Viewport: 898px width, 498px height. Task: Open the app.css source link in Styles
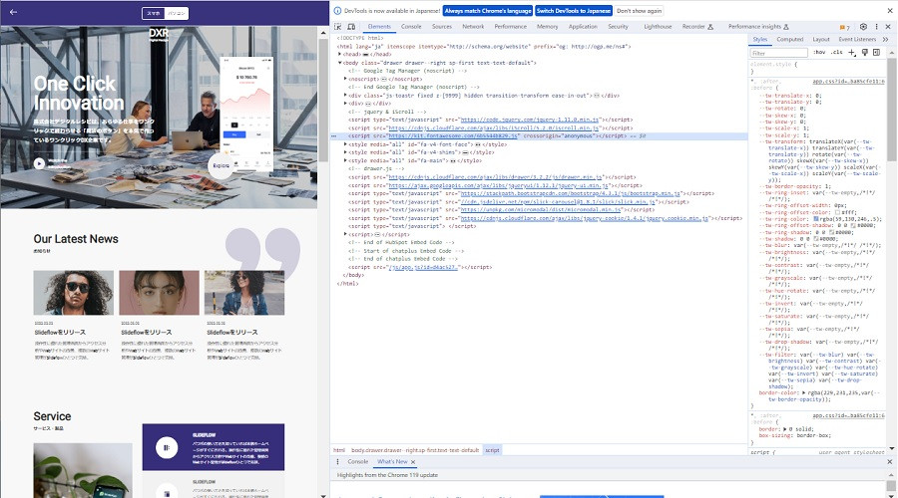coord(848,82)
